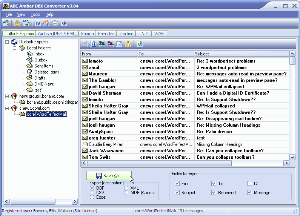
Task: Toggle the Message field checkbox
Action: [249, 192]
